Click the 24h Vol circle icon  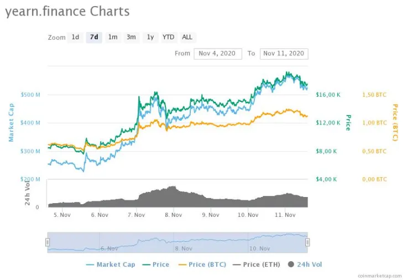[291, 265]
